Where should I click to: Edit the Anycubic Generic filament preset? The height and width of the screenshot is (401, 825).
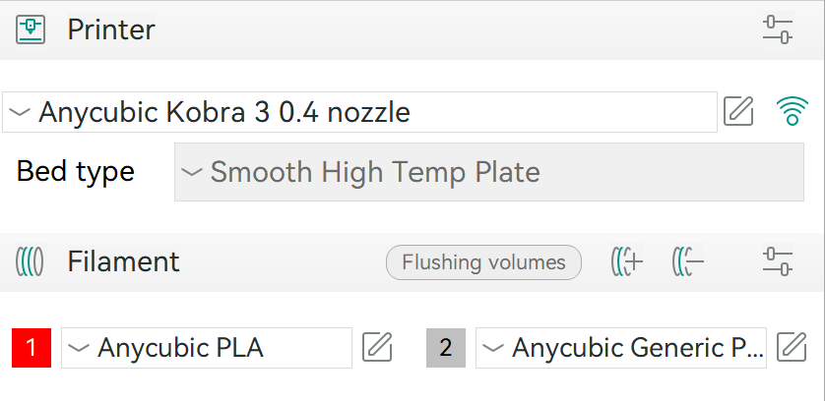click(x=793, y=347)
